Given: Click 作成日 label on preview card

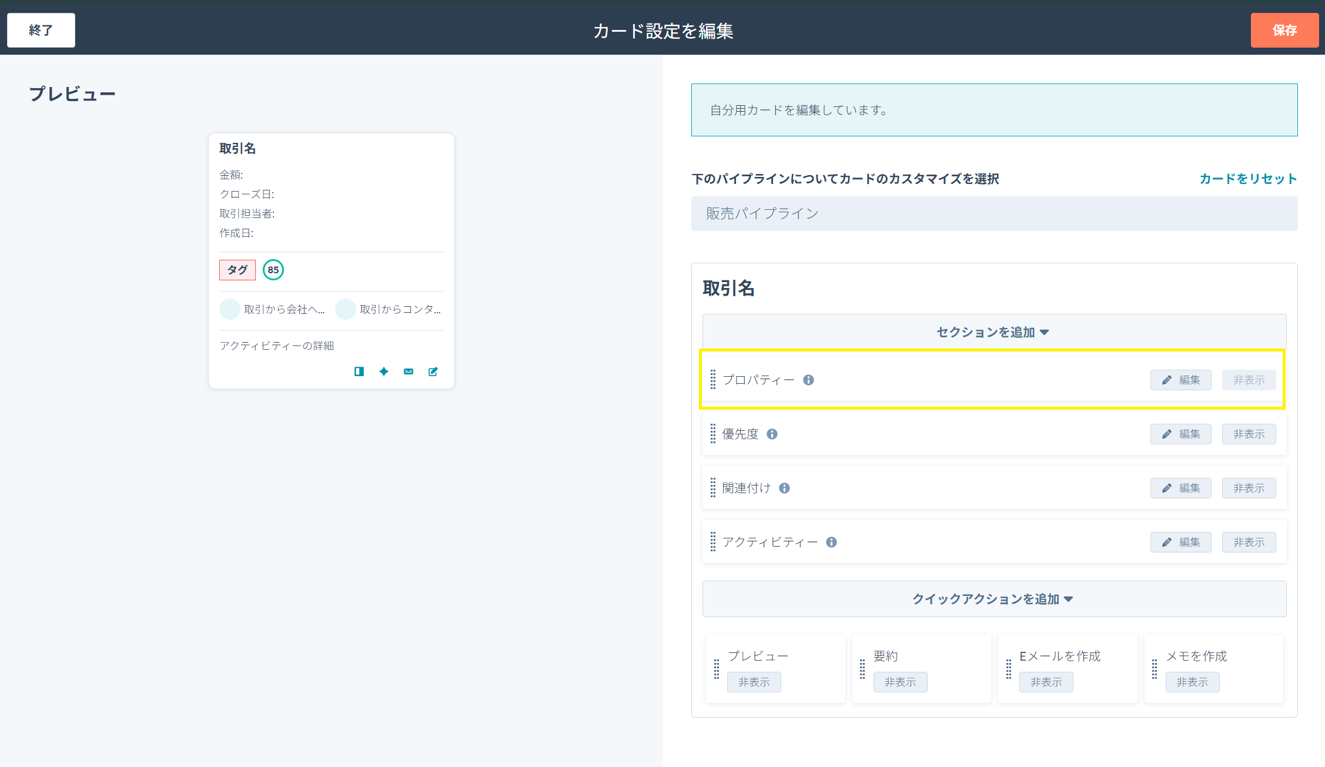Looking at the screenshot, I should (x=236, y=233).
